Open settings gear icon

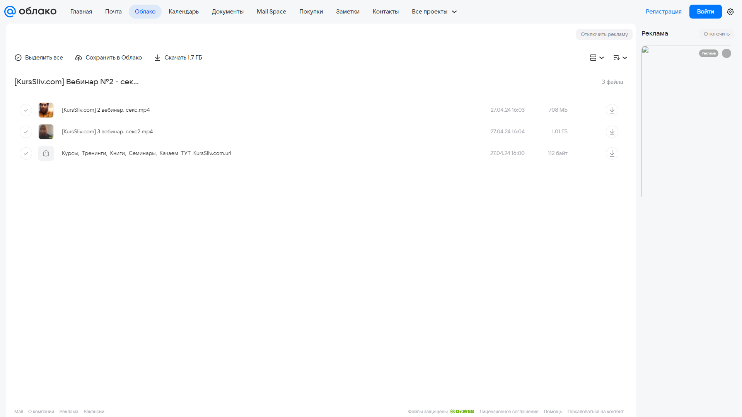[730, 12]
